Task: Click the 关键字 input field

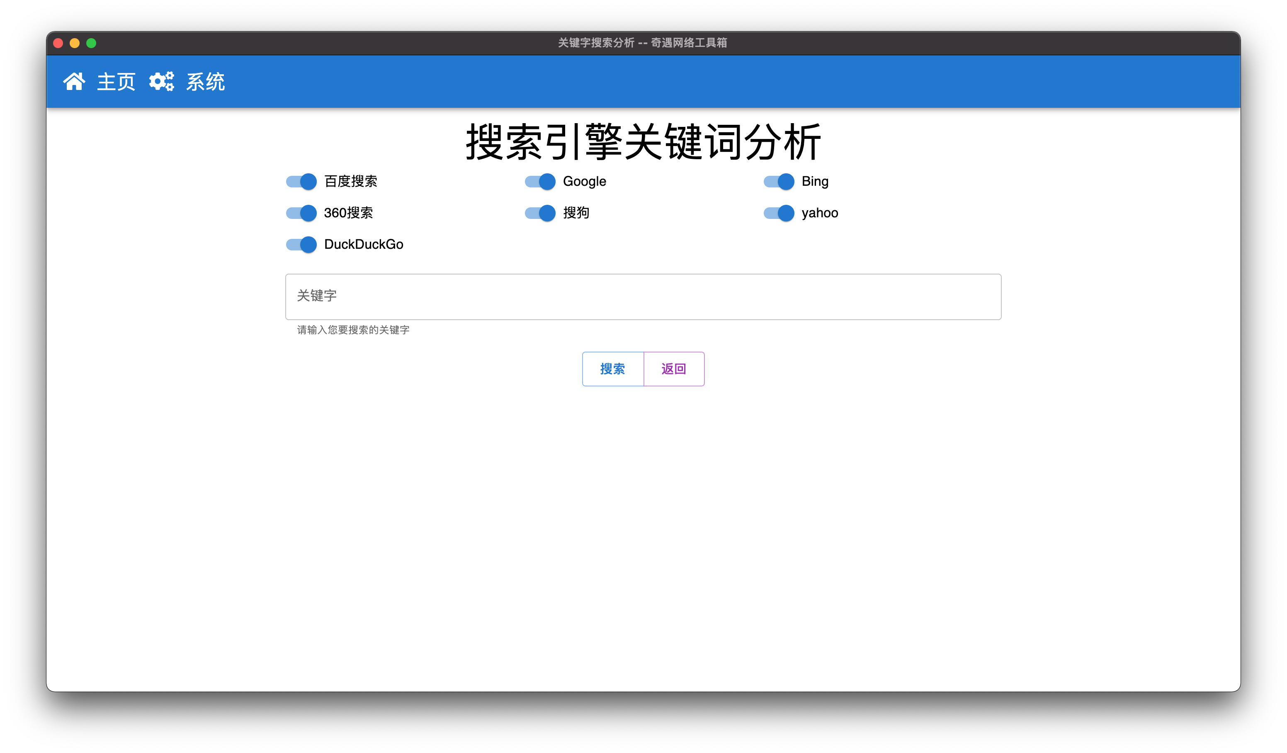Action: pos(643,297)
